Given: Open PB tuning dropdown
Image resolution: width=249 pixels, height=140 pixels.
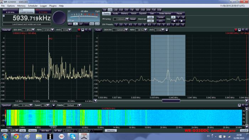Looking at the screenshot, I should 127,19.
